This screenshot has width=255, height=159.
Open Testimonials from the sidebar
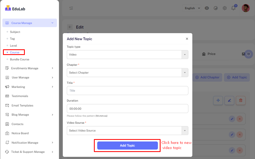tap(20, 96)
